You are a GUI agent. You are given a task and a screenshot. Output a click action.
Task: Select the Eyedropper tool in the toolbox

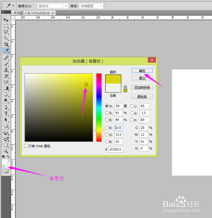(x=6, y=51)
